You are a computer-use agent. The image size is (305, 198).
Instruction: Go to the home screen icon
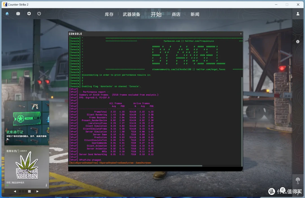(x=7, y=14)
